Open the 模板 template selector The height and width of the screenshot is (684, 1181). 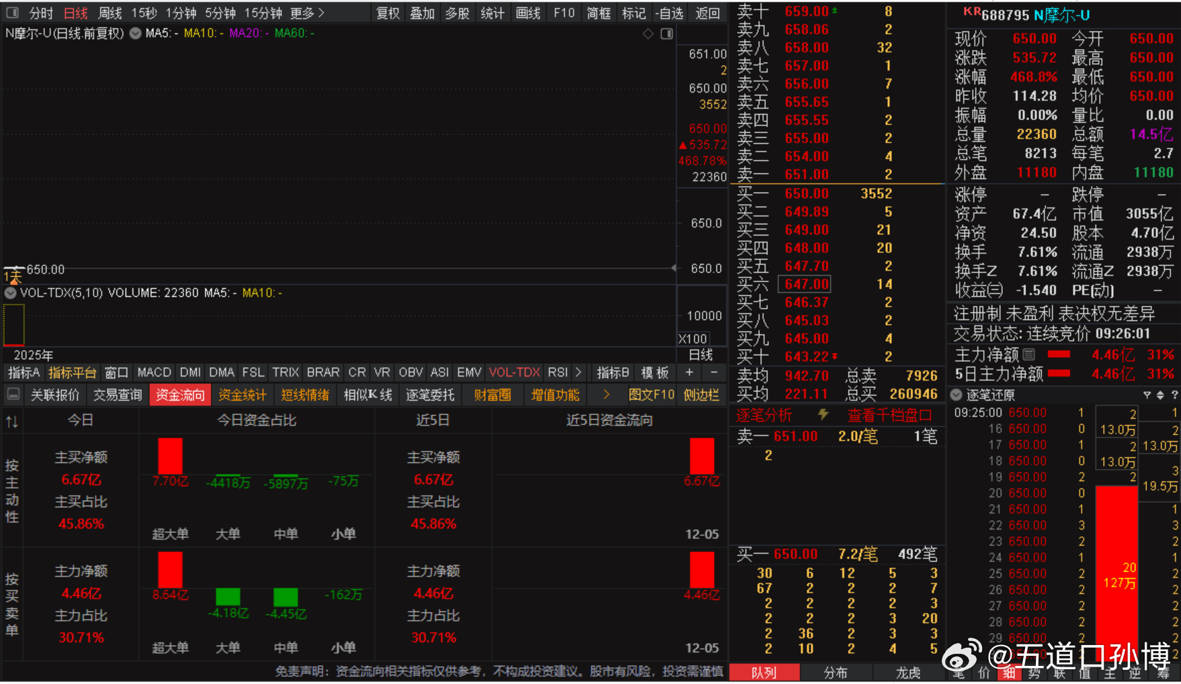[x=655, y=373]
